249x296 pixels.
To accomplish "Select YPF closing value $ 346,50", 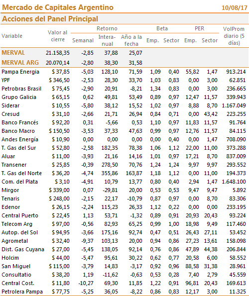I will coord(59,80).
